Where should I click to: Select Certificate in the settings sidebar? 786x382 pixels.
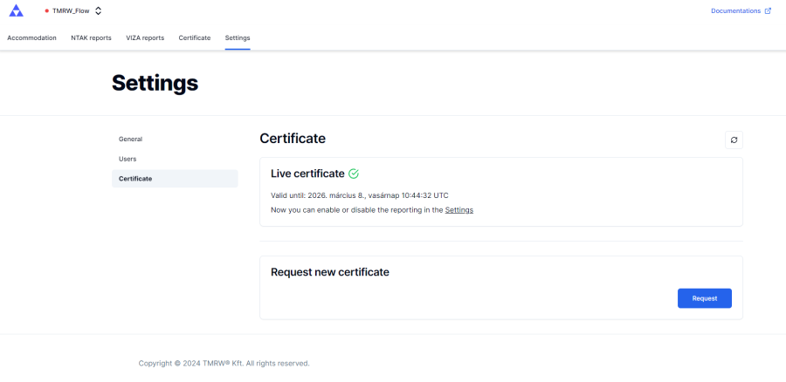point(135,179)
